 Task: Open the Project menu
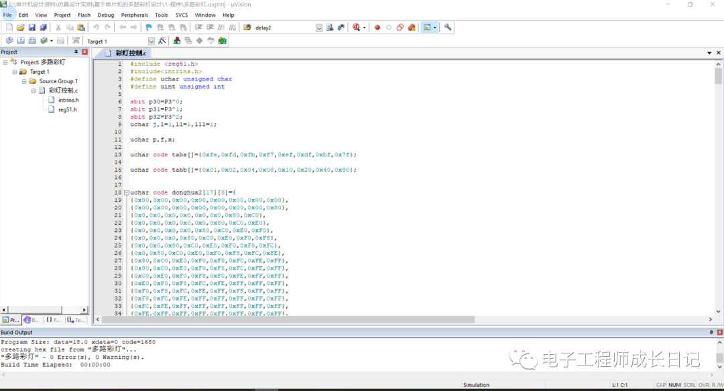click(x=62, y=15)
